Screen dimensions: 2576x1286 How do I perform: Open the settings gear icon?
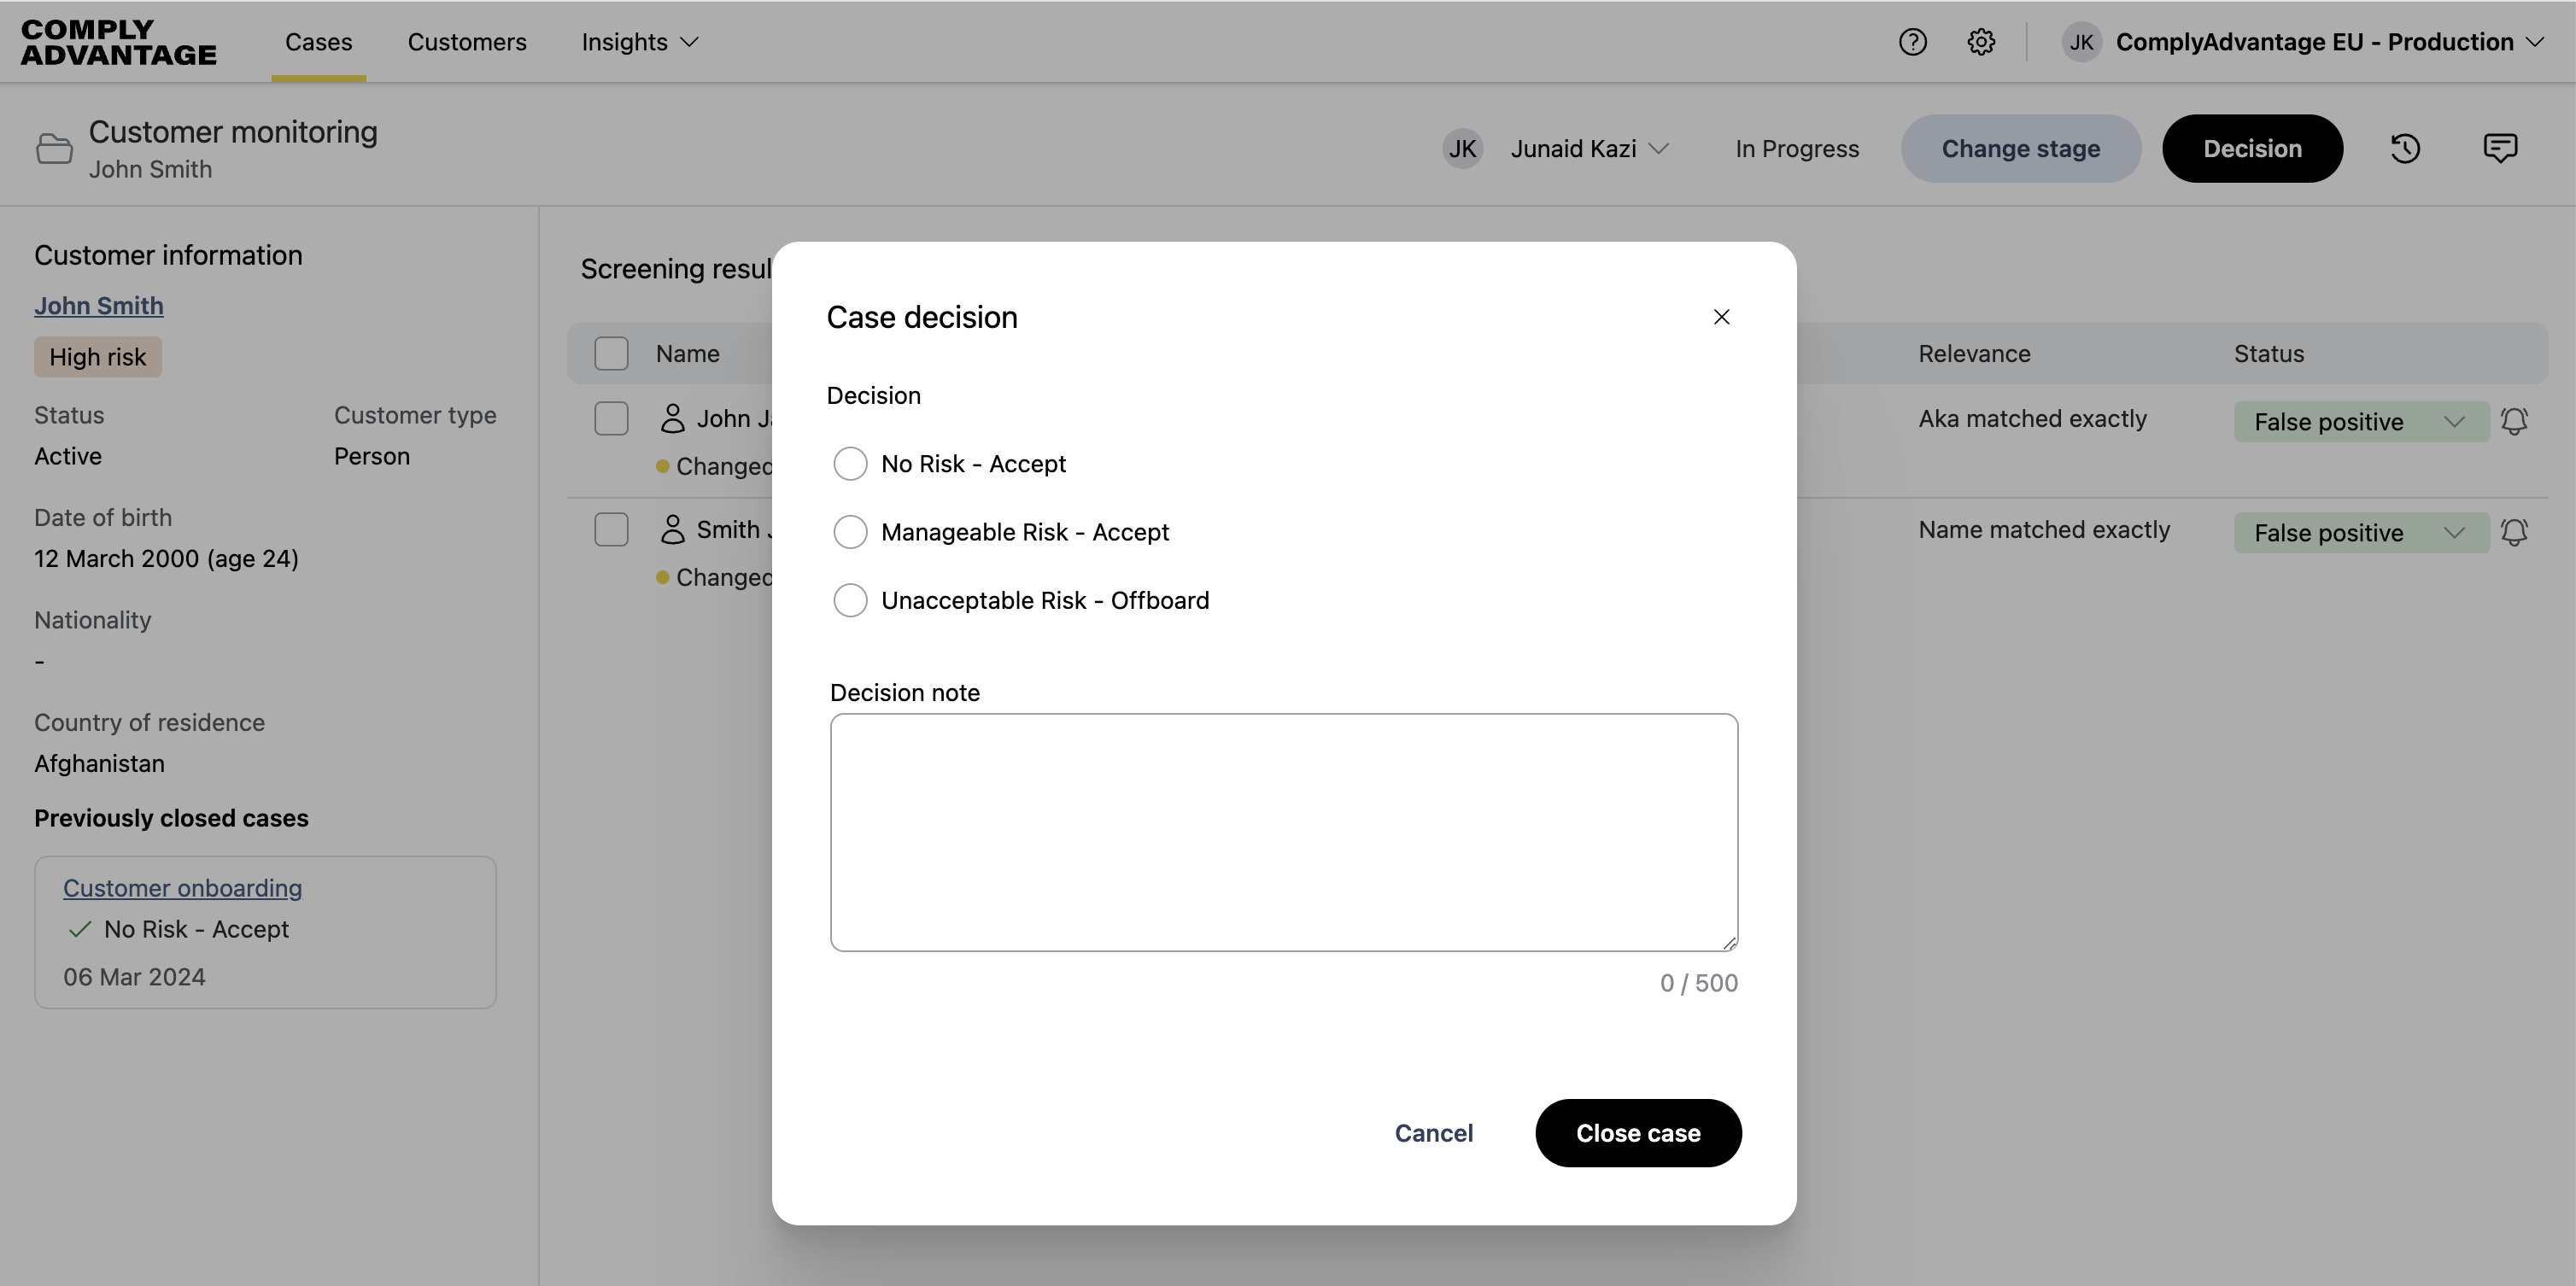pos(1981,42)
